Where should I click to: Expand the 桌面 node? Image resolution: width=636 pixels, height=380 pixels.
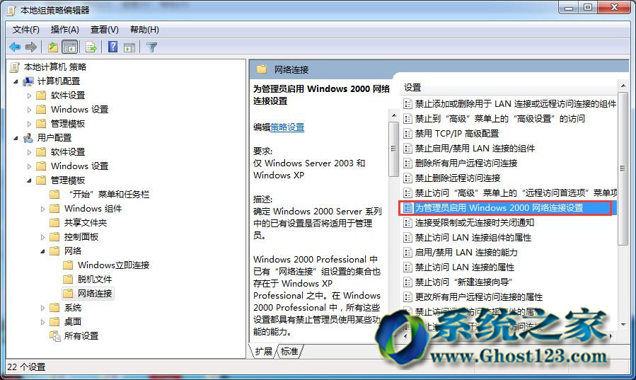click(x=42, y=323)
